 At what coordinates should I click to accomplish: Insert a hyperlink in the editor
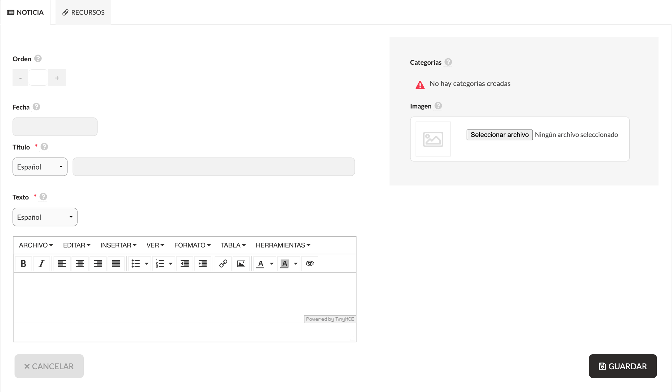coord(223,263)
